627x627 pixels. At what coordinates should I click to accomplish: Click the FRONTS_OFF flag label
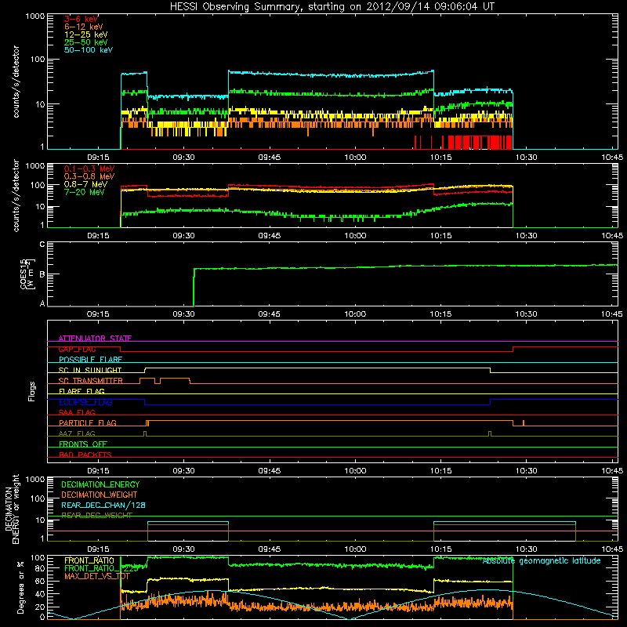click(83, 444)
